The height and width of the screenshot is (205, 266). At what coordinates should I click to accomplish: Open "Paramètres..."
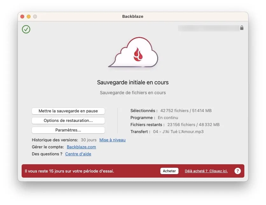tap(68, 130)
